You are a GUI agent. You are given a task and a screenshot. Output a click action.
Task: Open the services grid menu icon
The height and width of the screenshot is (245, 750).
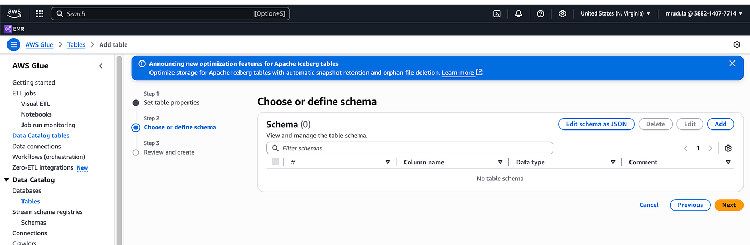click(x=40, y=13)
